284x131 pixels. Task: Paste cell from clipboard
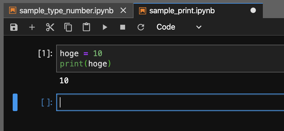click(86, 27)
